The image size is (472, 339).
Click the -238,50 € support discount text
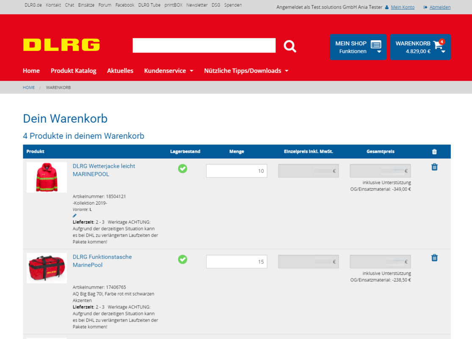[x=402, y=280]
